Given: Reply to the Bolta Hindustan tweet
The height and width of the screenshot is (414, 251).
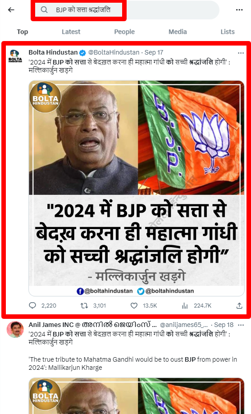Looking at the screenshot, I should coord(32,305).
